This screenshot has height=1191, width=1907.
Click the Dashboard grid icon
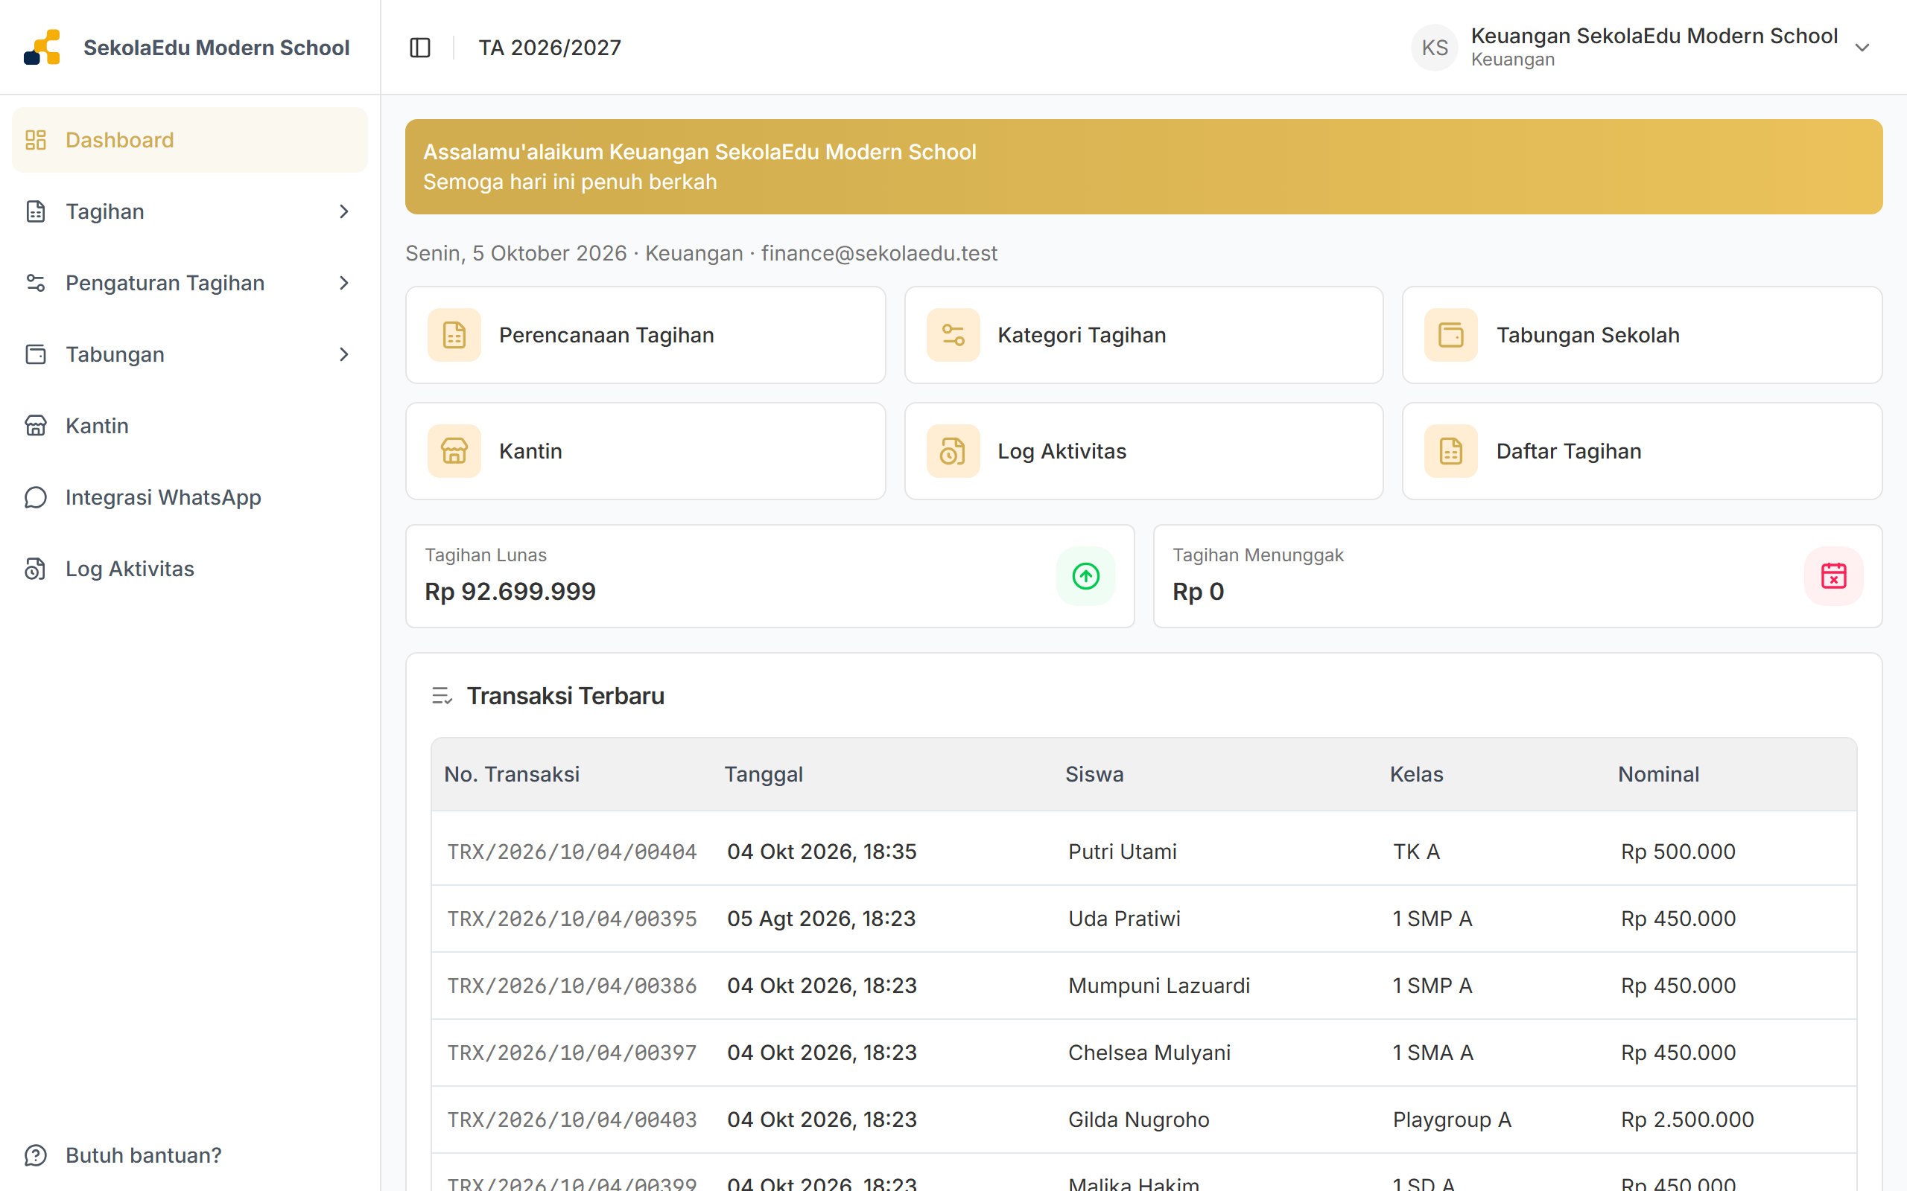coord(36,139)
